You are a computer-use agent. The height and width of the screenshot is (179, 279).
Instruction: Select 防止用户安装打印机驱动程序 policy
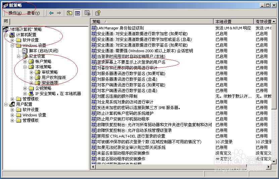(x=123, y=119)
